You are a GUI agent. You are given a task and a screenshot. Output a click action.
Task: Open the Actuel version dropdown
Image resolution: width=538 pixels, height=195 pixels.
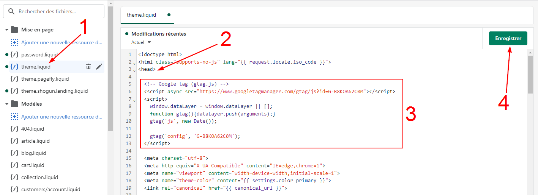(x=141, y=42)
